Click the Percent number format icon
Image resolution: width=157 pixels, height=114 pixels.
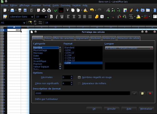(102, 17)
